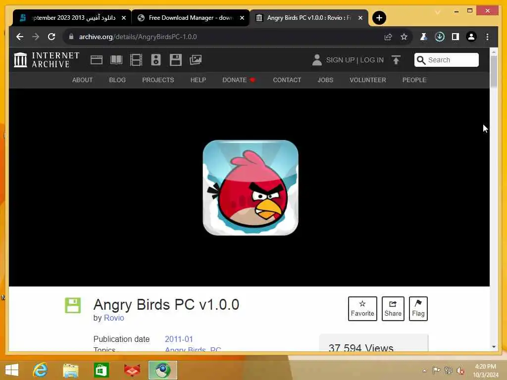This screenshot has height=380, width=507.
Task: Open the PEOPLE menu item
Action: point(414,80)
